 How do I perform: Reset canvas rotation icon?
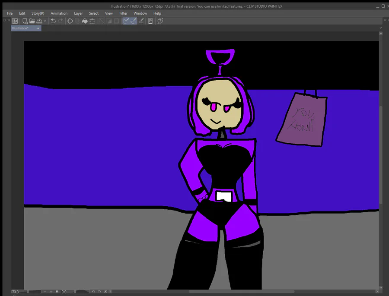point(105,292)
